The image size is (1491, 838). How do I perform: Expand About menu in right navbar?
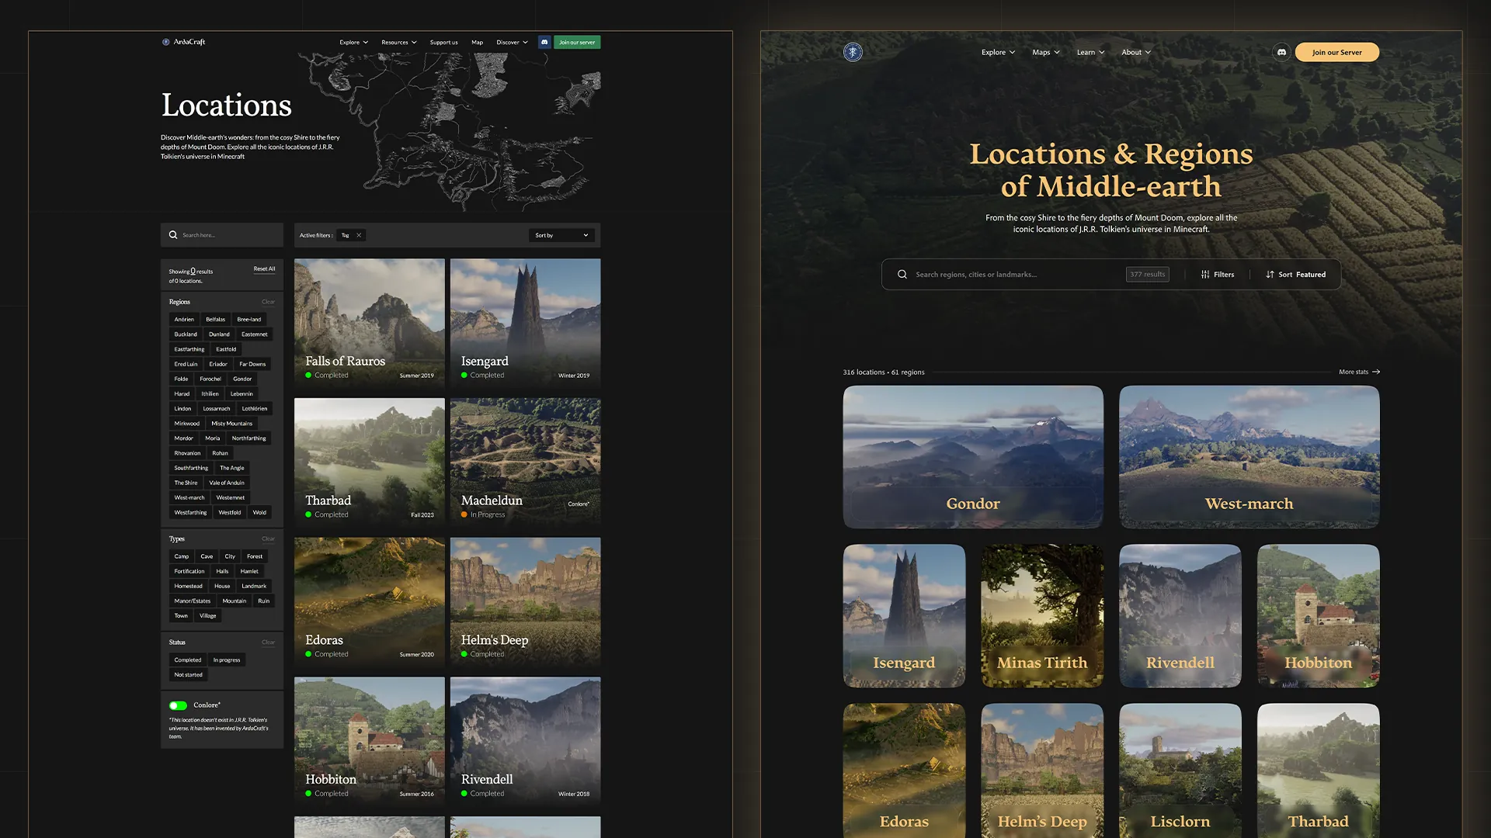(x=1136, y=52)
